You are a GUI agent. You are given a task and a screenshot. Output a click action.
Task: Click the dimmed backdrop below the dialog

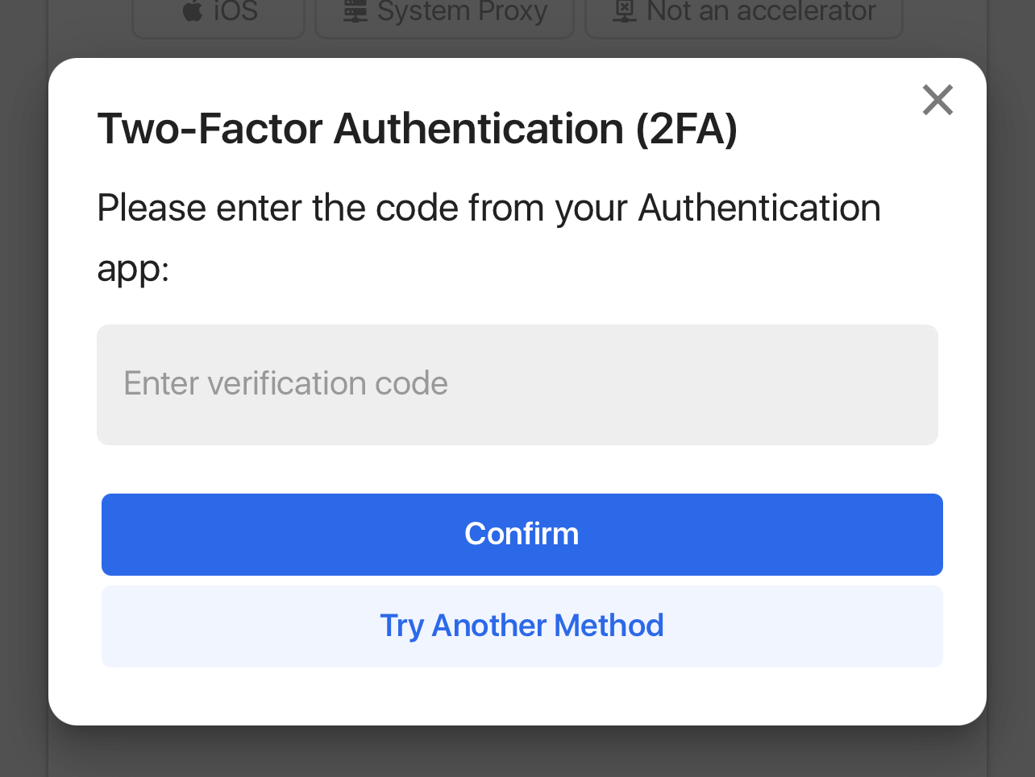coord(516,753)
